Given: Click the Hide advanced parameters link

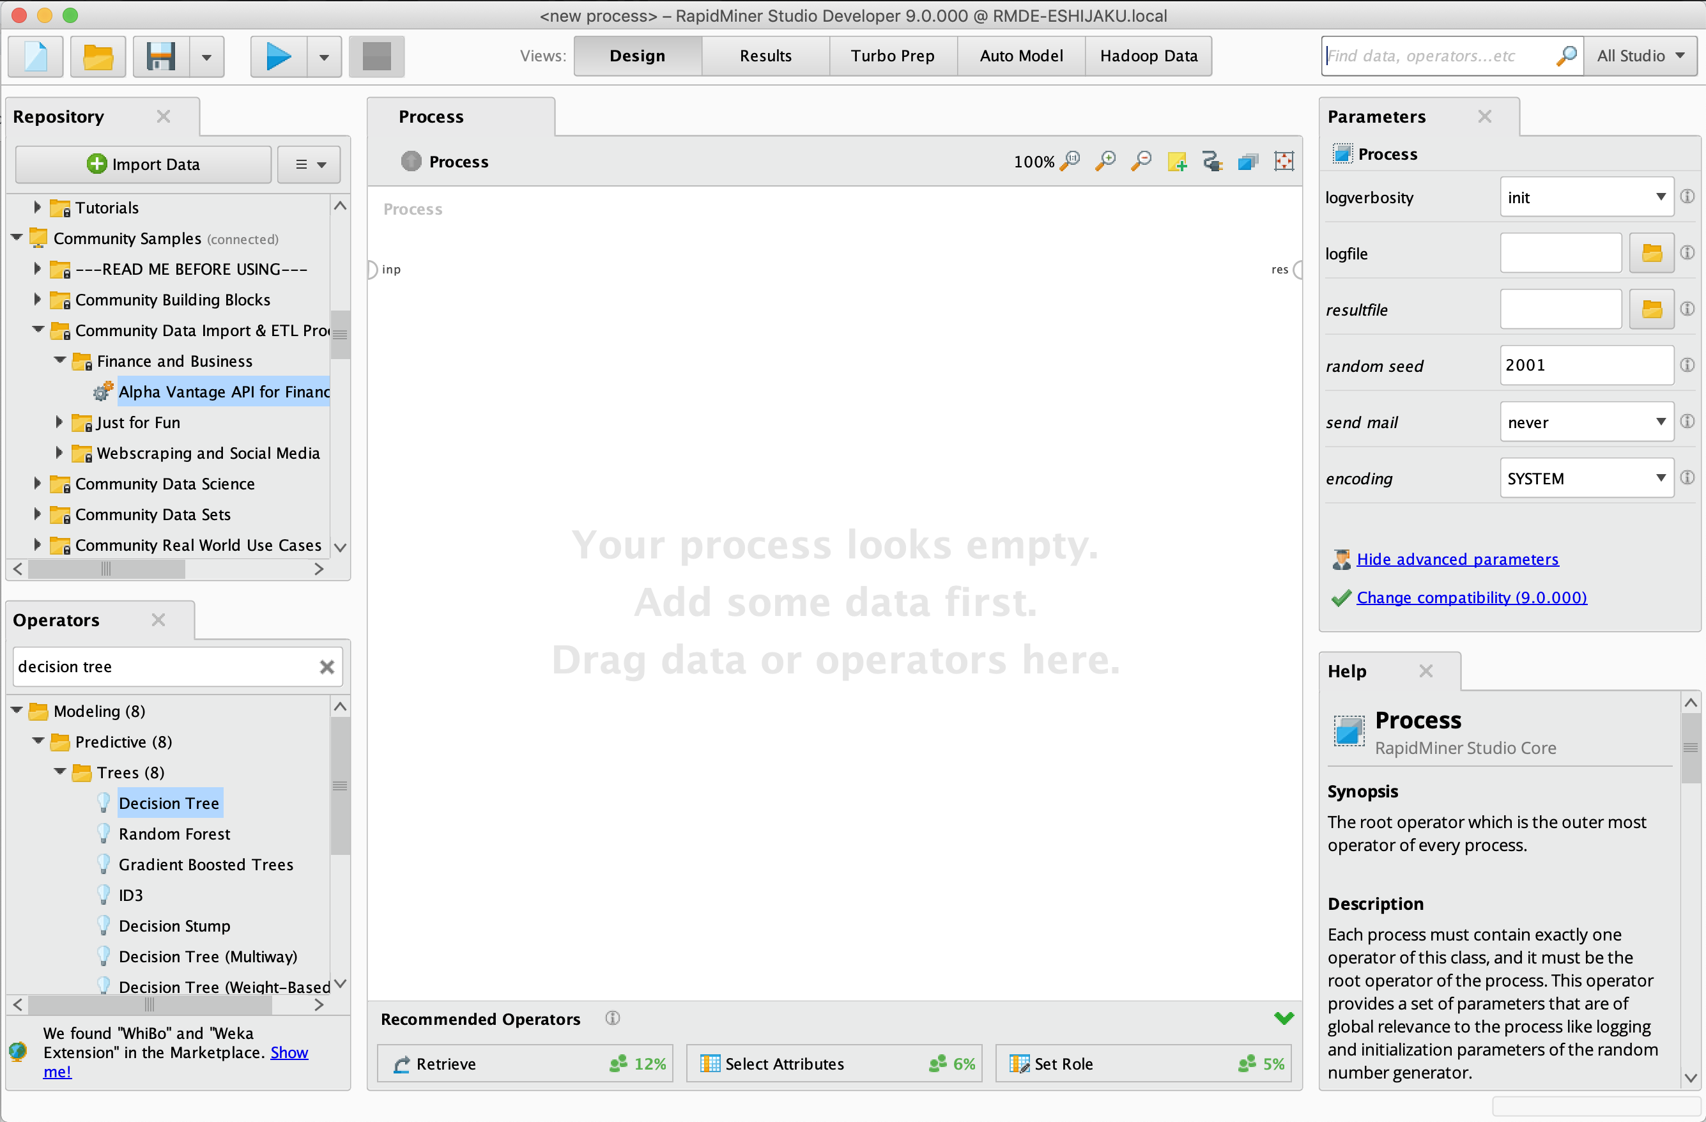Looking at the screenshot, I should pyautogui.click(x=1458, y=558).
